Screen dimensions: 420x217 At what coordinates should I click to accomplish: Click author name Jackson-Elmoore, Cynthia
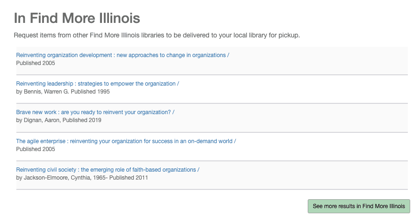point(58,178)
